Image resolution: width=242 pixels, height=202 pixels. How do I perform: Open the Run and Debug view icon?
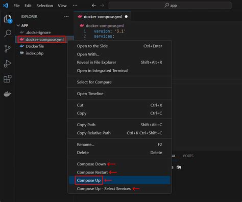tap(7, 64)
